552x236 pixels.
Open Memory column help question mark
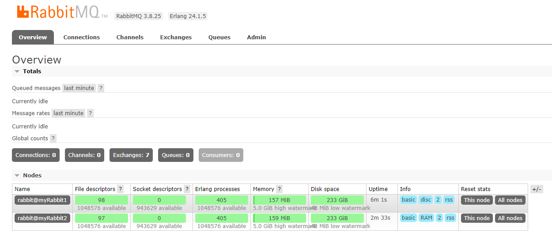coord(279,189)
